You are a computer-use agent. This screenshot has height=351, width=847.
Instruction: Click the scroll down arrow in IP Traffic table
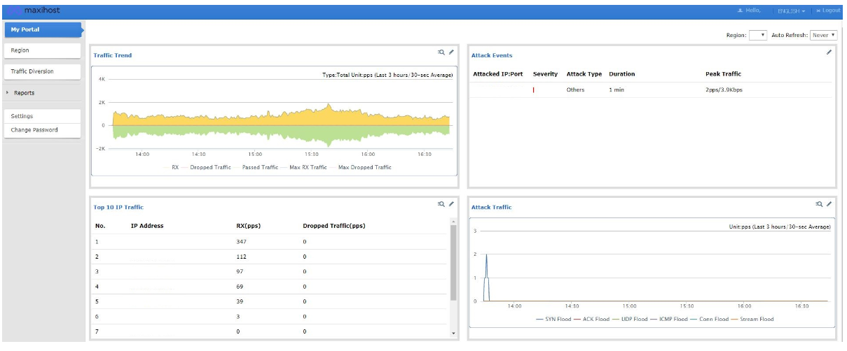[x=453, y=333]
